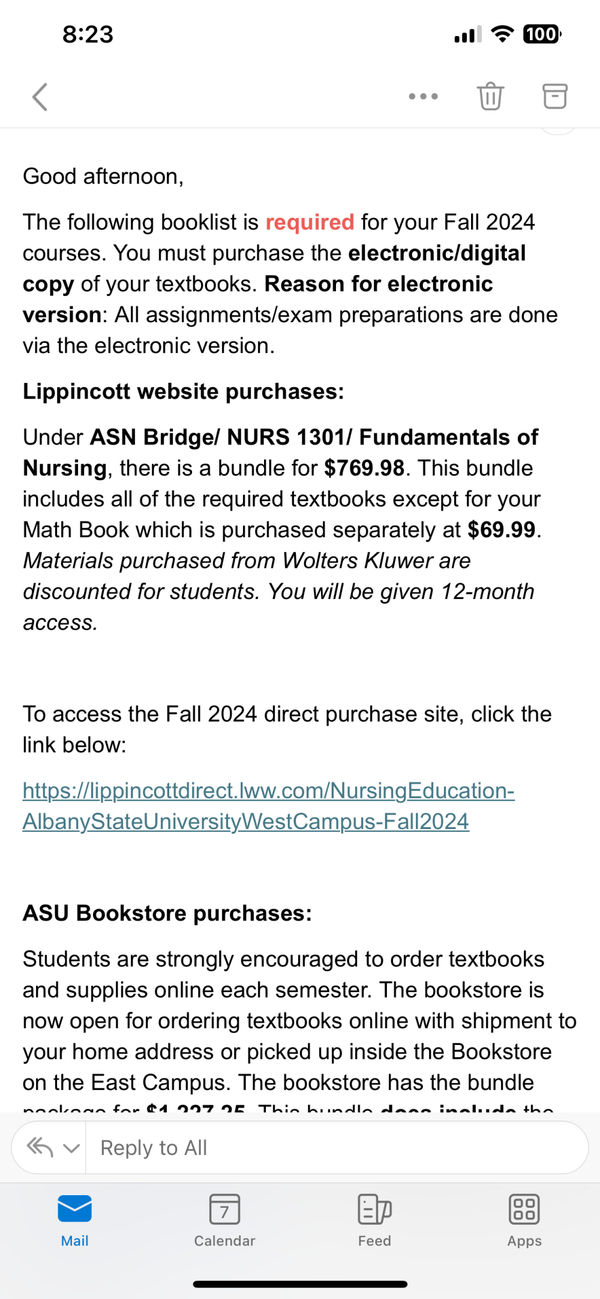Expand reply options dropdown chevron
600x1299 pixels.
(71, 1148)
